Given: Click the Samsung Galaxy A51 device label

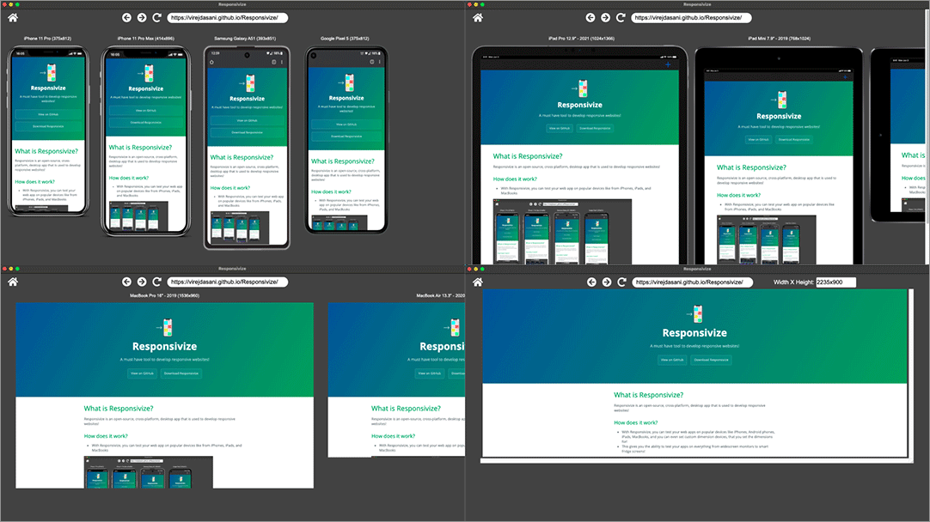Looking at the screenshot, I should [245, 39].
